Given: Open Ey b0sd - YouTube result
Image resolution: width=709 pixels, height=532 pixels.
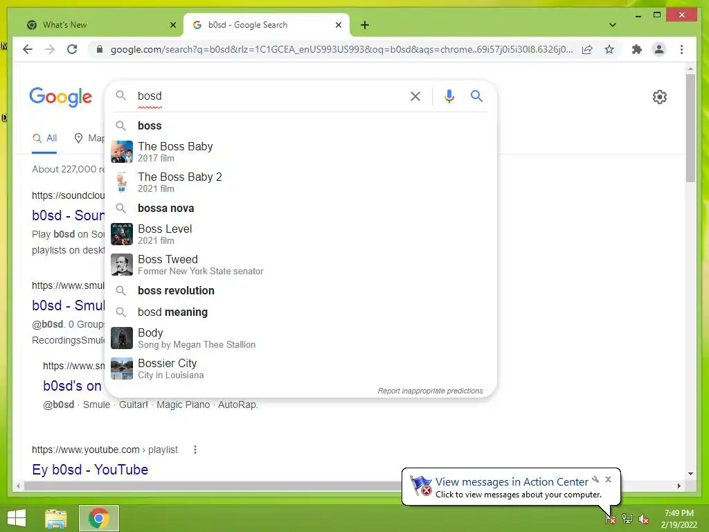Looking at the screenshot, I should (90, 470).
